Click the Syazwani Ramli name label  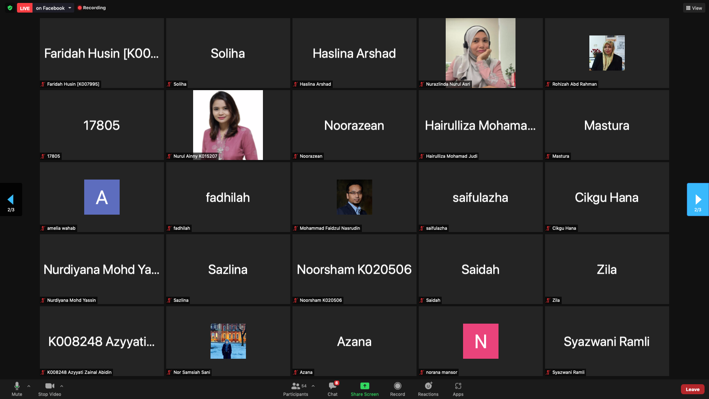[x=568, y=372]
